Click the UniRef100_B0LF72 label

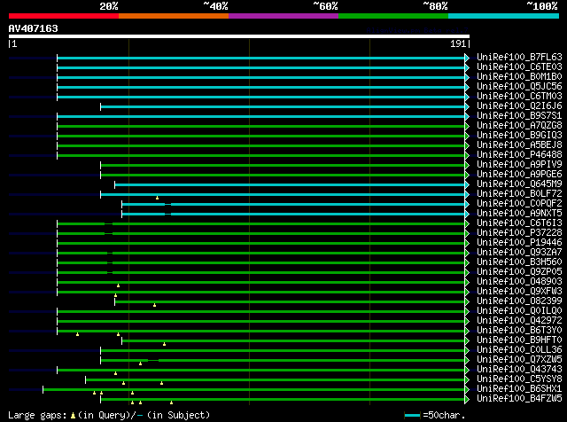(x=519, y=194)
